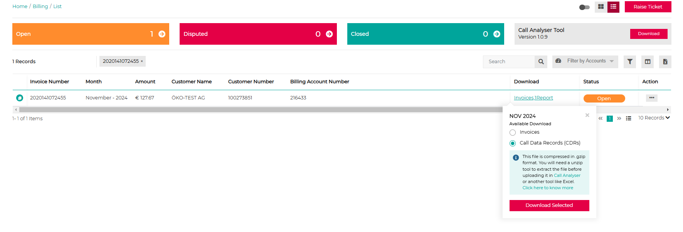Click billing account number 216433
This screenshot has height=232, width=683.
pyautogui.click(x=298, y=98)
